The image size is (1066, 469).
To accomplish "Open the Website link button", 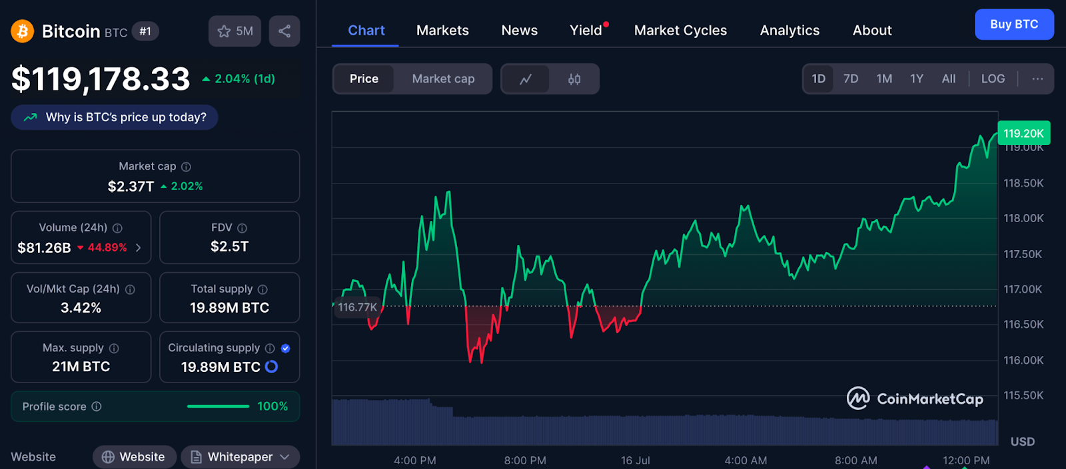I will [x=134, y=457].
